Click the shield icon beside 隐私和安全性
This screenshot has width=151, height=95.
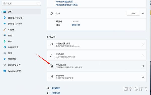click(5, 65)
